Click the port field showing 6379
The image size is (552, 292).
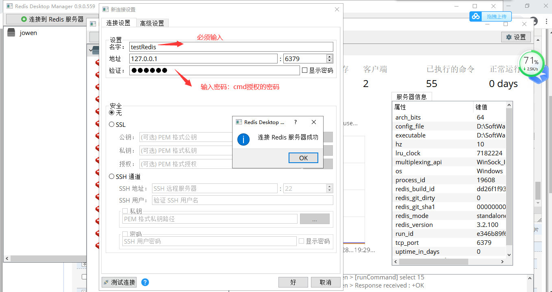click(305, 59)
